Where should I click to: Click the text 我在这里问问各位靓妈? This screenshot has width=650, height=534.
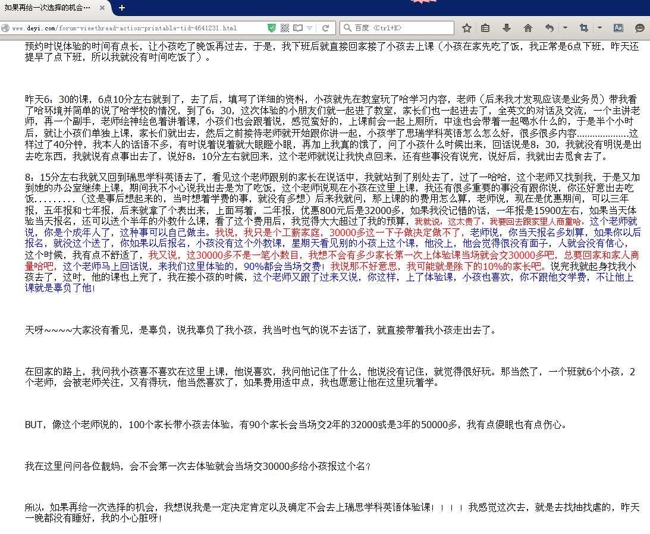coord(72,466)
